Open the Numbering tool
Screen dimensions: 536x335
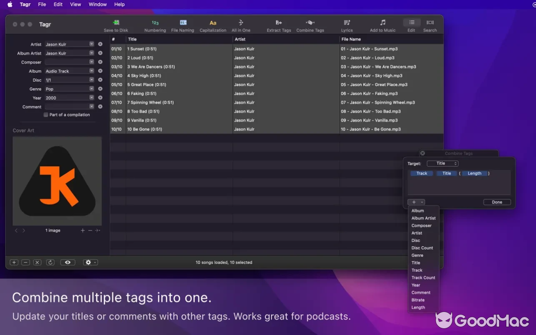(155, 24)
